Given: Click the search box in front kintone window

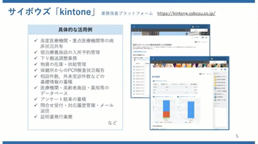Looking at the screenshot, I should [218, 62].
